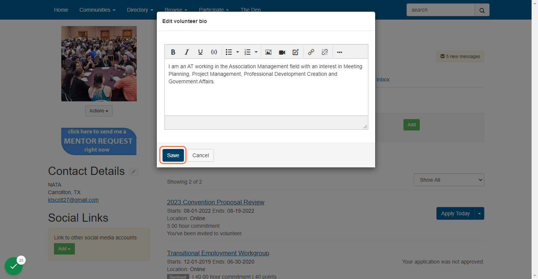Click the search magnifier button
538x279 pixels.
point(482,10)
